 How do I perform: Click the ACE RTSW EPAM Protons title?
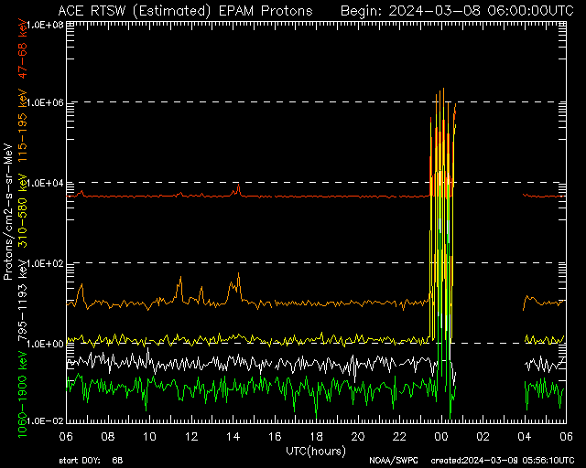185,11
